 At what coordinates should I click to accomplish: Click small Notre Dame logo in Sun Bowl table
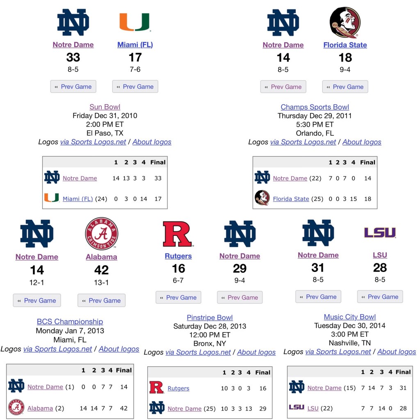tap(52, 178)
